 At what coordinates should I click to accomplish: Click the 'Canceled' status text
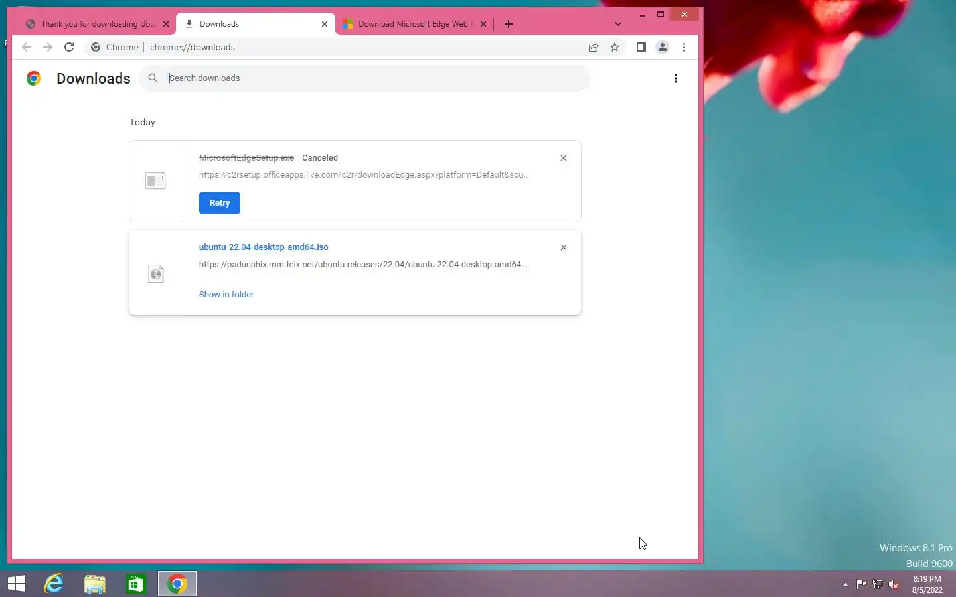320,158
